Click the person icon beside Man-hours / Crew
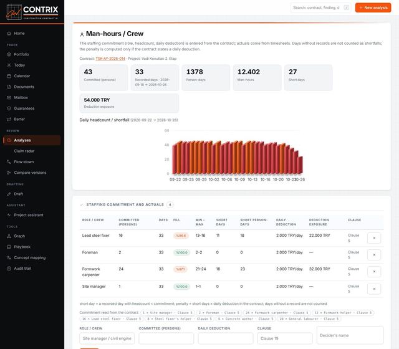Image resolution: width=399 pixels, height=349 pixels. pos(82,34)
